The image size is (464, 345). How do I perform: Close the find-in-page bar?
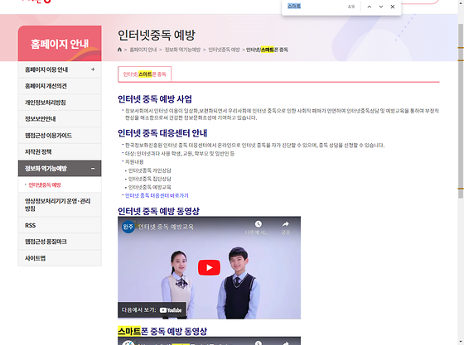pyautogui.click(x=393, y=7)
